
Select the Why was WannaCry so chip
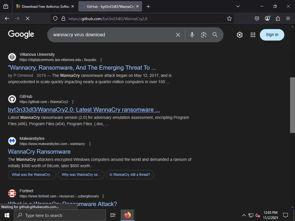point(81,175)
